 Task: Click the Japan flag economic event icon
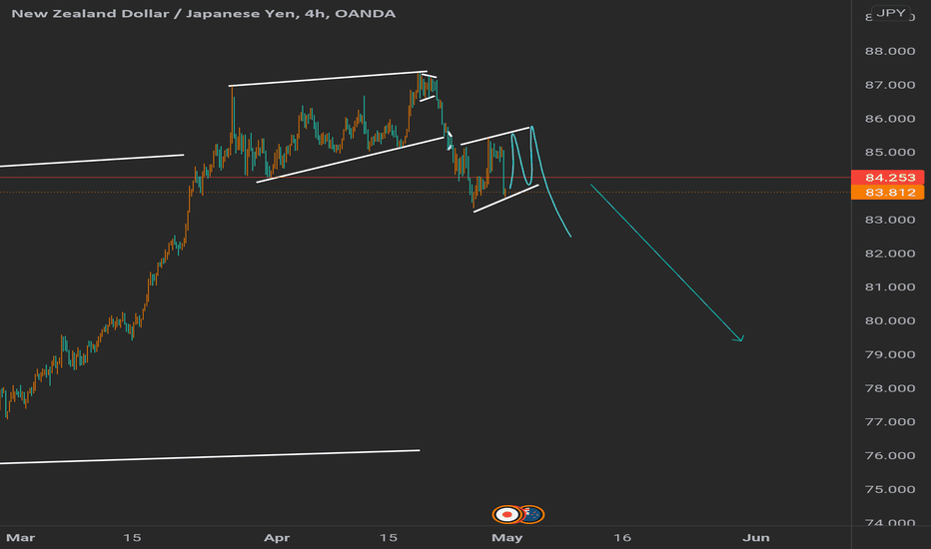click(x=507, y=514)
